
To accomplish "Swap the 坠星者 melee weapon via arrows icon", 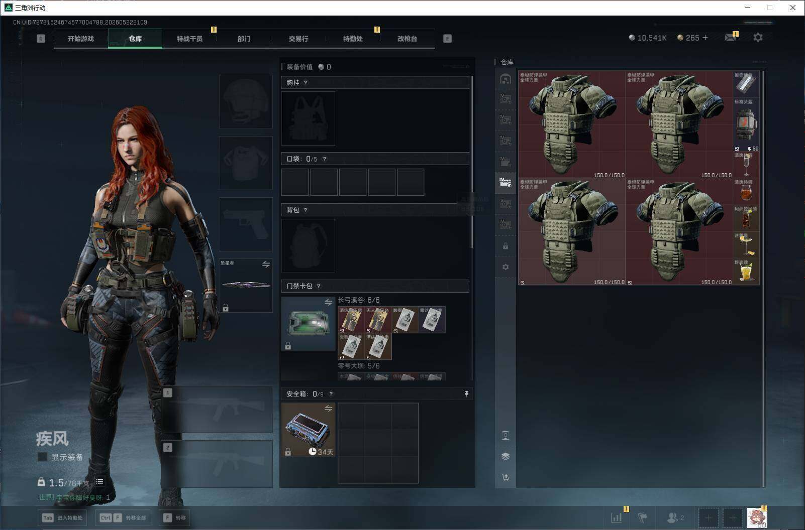I will [x=266, y=264].
